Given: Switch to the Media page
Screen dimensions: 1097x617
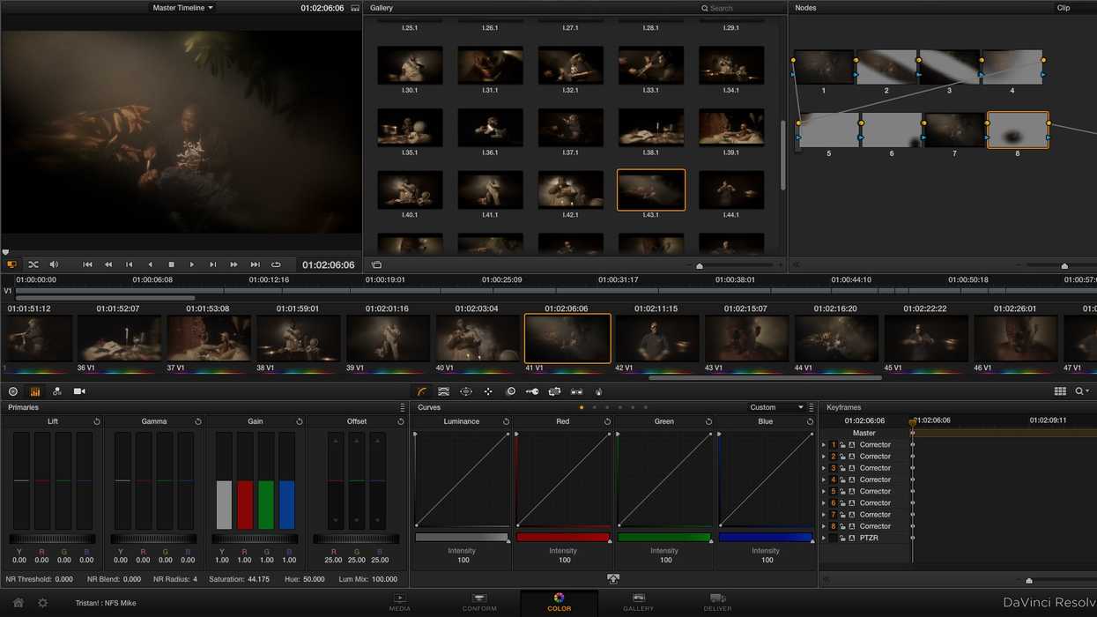Looking at the screenshot, I should [400, 603].
